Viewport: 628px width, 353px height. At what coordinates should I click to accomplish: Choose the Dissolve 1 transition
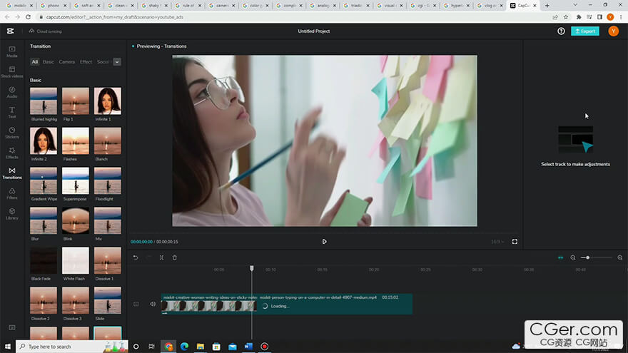coord(108,260)
